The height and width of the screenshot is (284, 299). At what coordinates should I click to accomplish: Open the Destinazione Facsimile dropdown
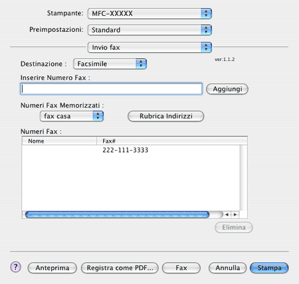(x=110, y=64)
